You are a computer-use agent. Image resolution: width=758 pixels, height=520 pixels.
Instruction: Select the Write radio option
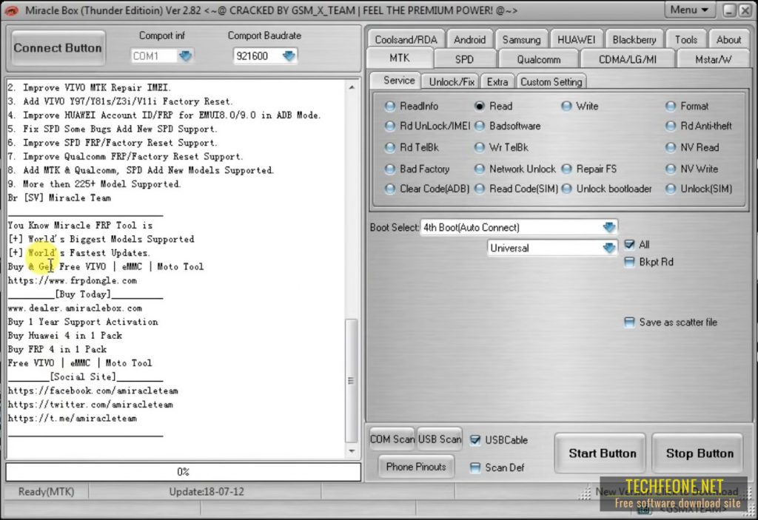(x=566, y=106)
